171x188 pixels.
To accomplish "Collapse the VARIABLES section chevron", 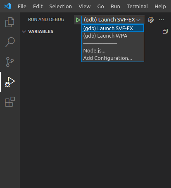I will point(24,31).
